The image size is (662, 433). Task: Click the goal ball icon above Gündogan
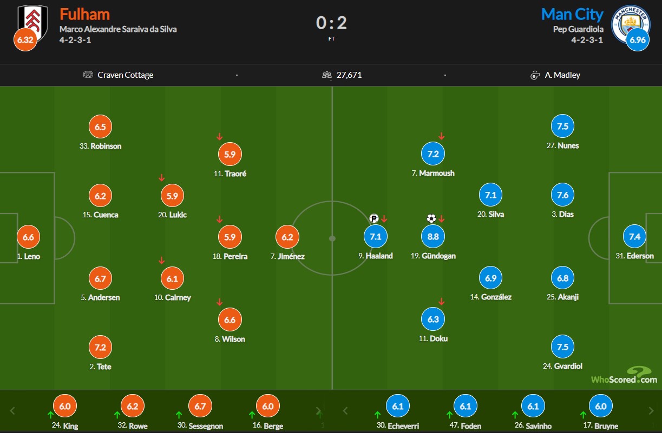(431, 219)
